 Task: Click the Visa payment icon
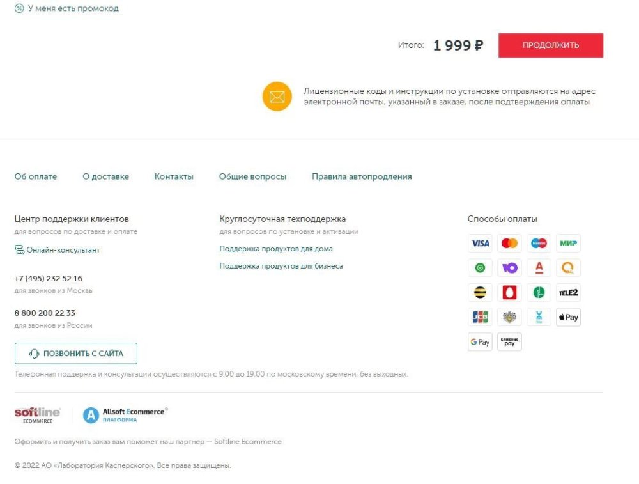480,244
